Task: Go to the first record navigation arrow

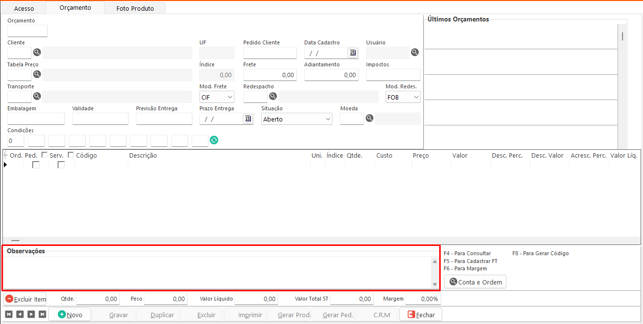Action: [9, 315]
